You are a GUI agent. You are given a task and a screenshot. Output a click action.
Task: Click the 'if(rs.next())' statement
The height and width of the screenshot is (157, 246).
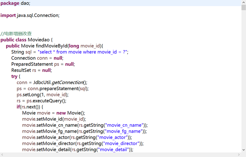(28, 107)
